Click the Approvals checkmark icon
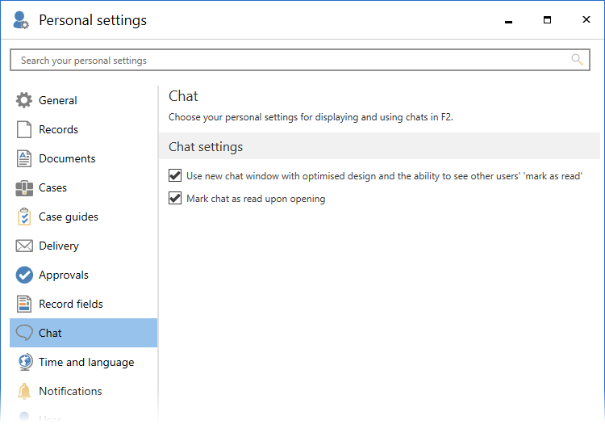 24,275
